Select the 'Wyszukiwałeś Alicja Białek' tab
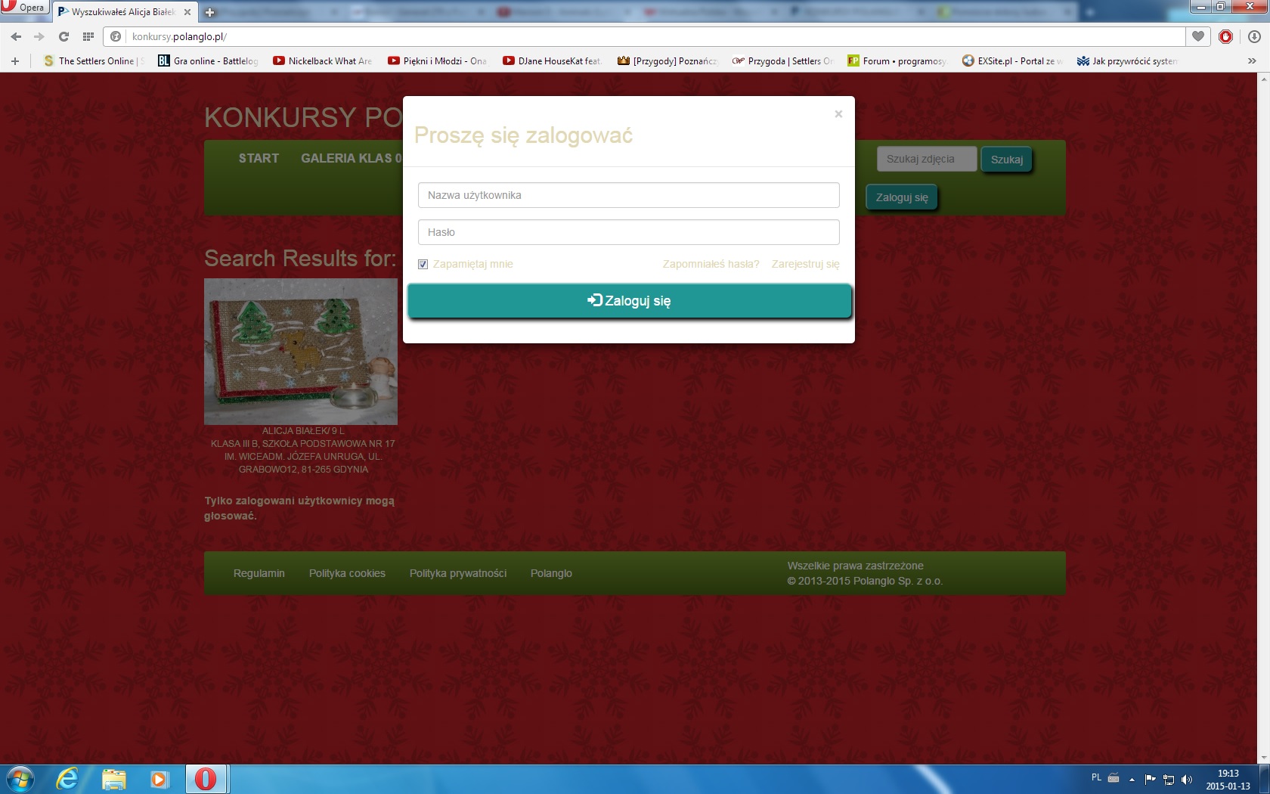Screen dimensions: 1270x794 pyautogui.click(x=122, y=12)
